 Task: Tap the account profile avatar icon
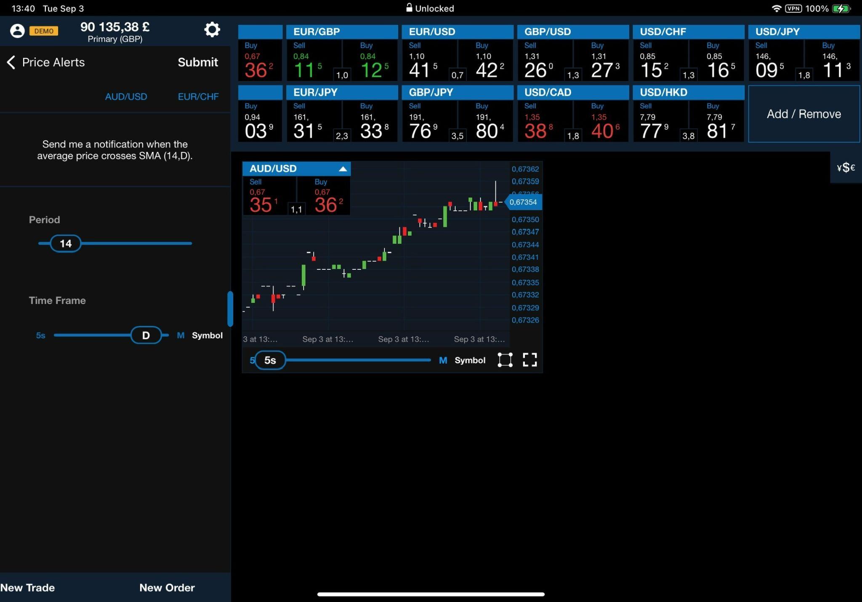tap(17, 31)
